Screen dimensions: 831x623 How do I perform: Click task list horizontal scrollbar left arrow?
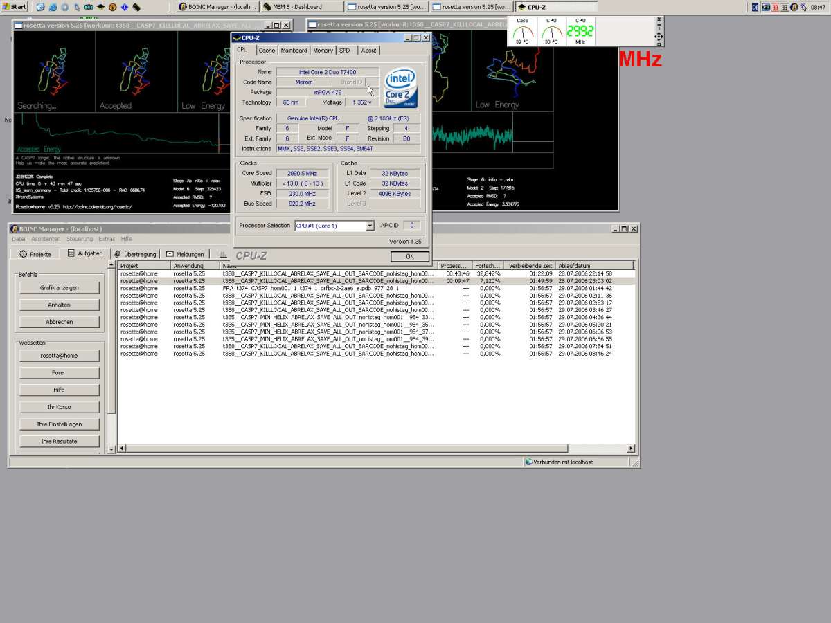point(123,449)
